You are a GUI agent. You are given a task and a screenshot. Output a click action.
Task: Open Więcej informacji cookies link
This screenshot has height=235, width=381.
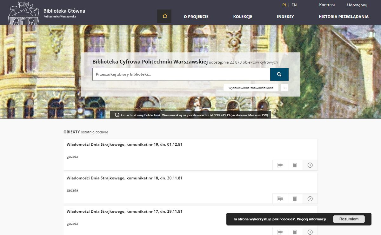pos(311,219)
